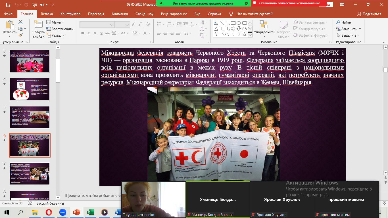
Task: Pick the Triangle shape in gallery
Action: pyautogui.click(x=216, y=29)
